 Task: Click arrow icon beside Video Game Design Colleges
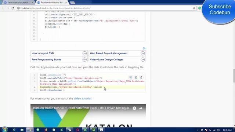pos(143,59)
